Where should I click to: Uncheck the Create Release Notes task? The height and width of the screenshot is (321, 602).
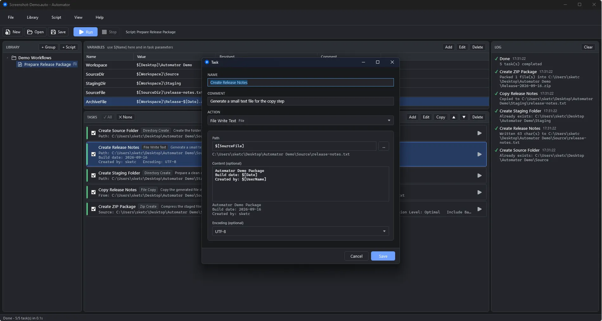(x=93, y=154)
